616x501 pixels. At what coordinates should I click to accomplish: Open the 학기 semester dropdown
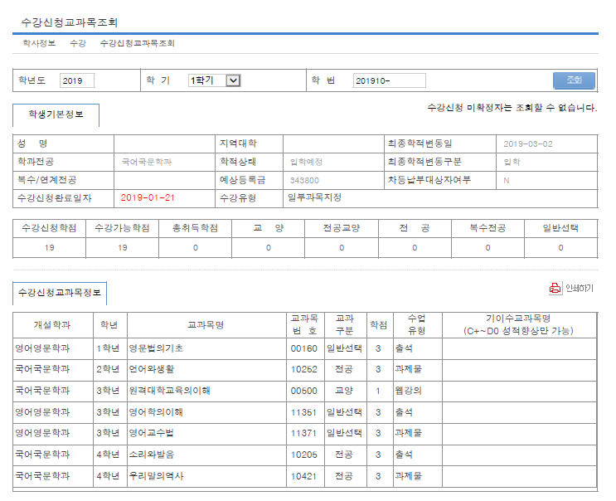(215, 80)
